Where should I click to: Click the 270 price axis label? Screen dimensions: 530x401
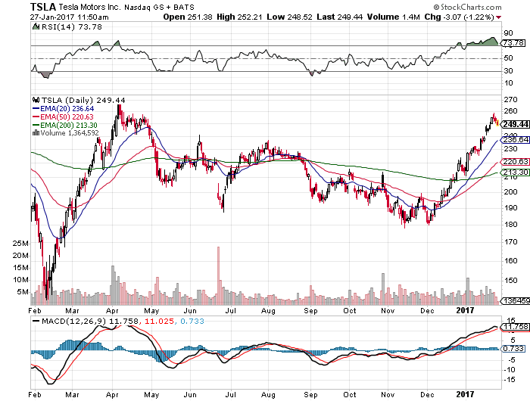[510, 100]
